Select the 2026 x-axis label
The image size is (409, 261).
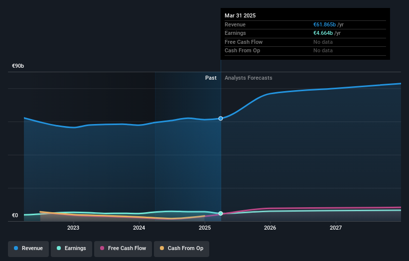(x=270, y=228)
